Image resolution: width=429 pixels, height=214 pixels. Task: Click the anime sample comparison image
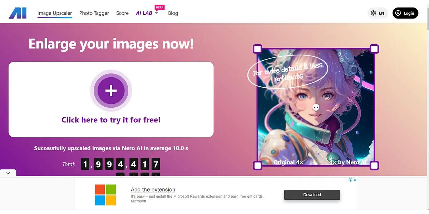click(316, 107)
